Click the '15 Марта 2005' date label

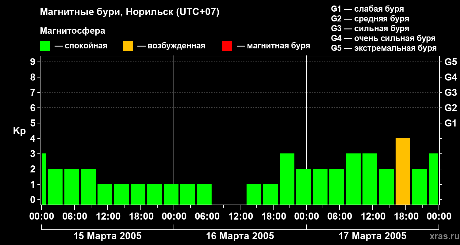(108, 236)
